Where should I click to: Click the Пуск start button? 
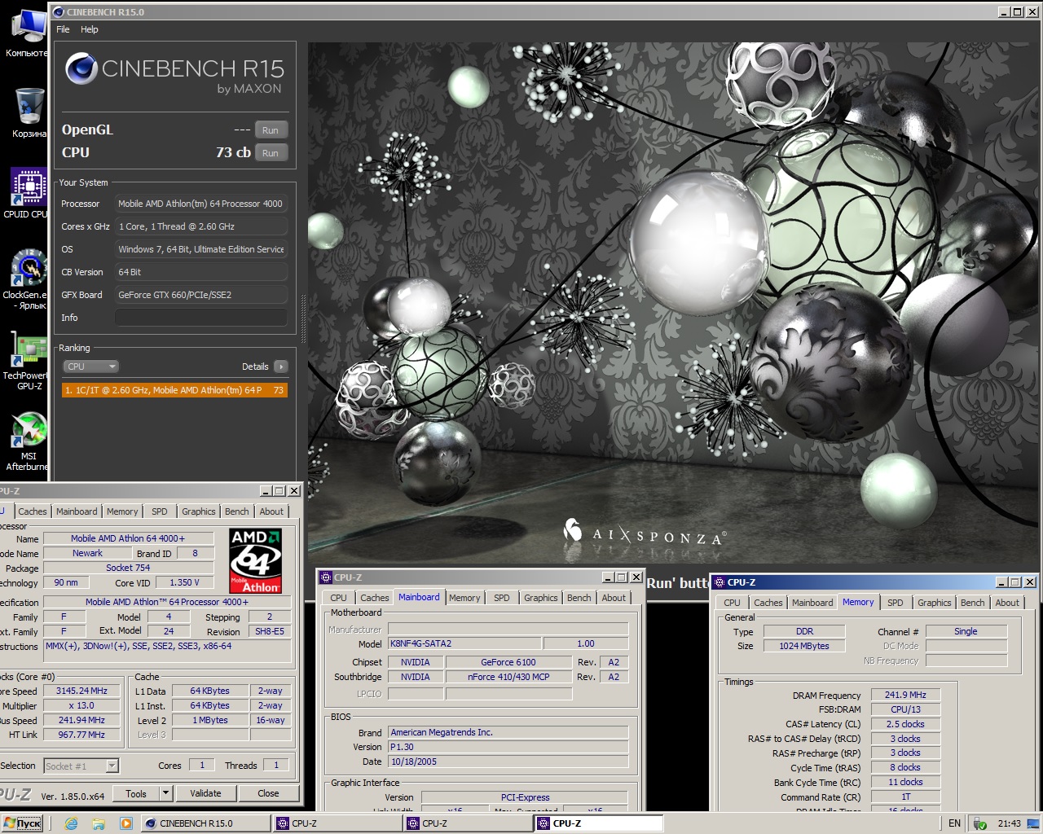[23, 823]
